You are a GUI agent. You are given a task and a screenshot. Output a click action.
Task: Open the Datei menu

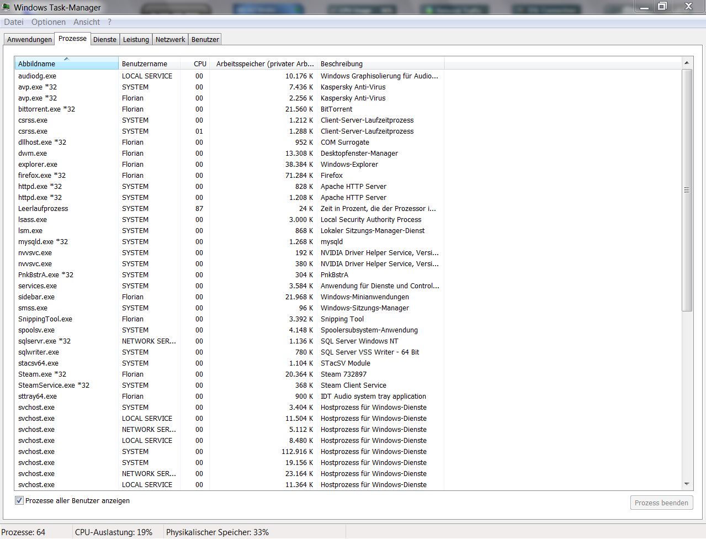[14, 22]
